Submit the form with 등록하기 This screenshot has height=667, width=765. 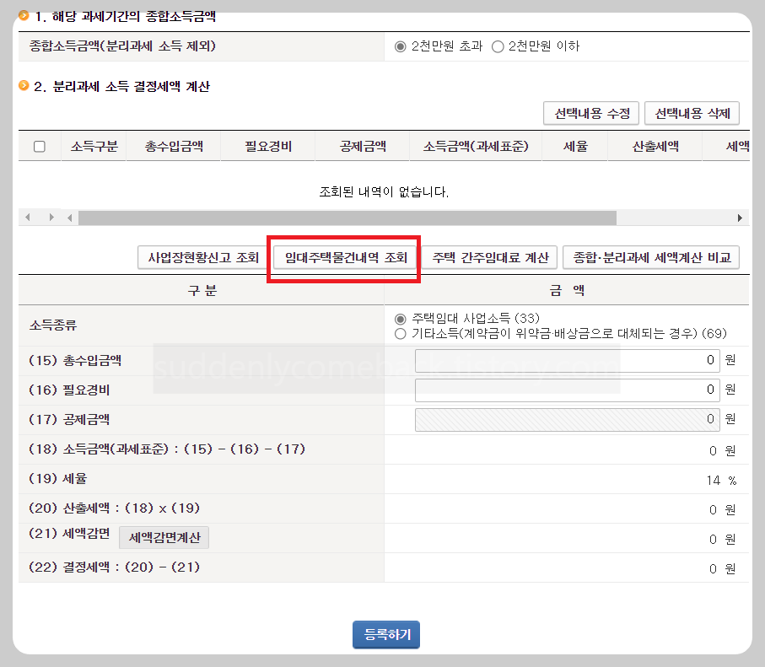385,635
